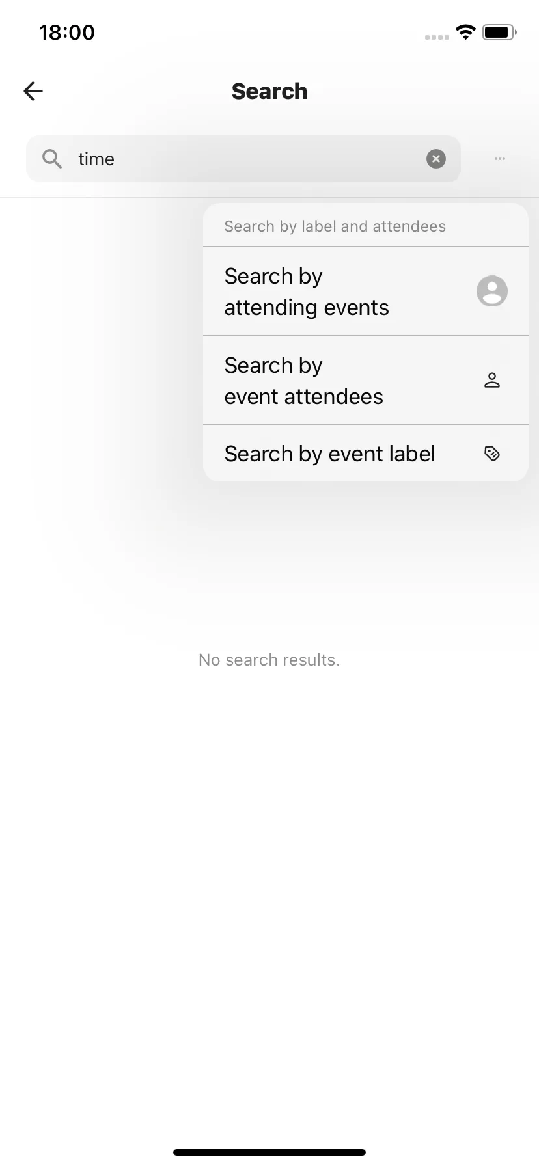Tap the home indicator bar at bottom

click(x=269, y=1152)
